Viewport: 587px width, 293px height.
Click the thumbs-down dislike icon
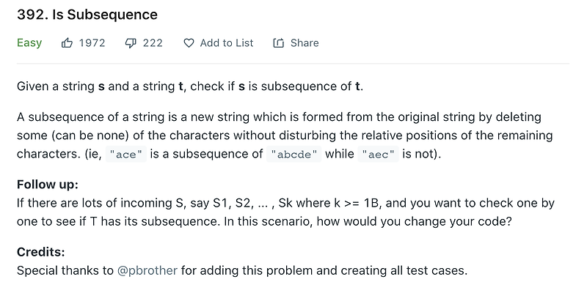[131, 43]
